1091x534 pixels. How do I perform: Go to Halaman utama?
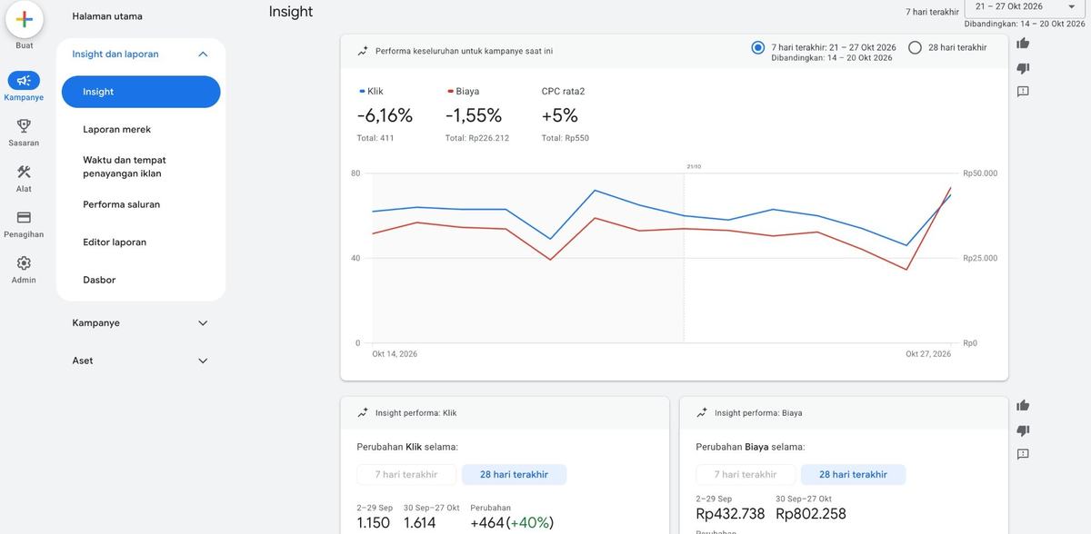(107, 16)
